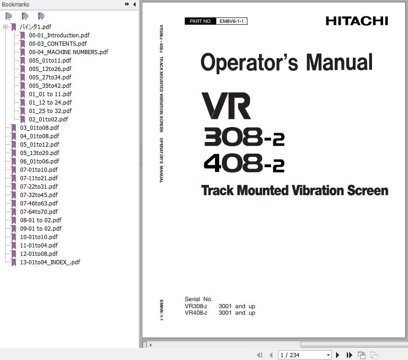408x360 pixels.
Task: Select bookmark 10-01to10.pdf
Action: tap(39, 237)
